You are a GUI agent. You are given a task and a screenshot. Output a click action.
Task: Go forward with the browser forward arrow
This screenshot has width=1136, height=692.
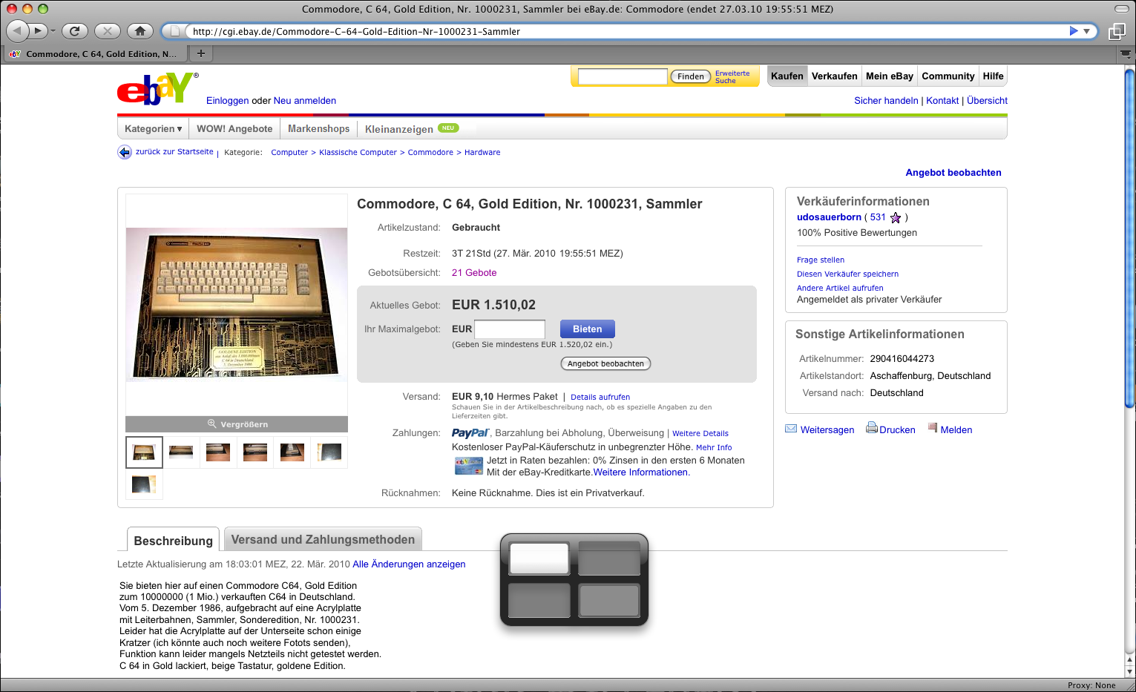(37, 31)
